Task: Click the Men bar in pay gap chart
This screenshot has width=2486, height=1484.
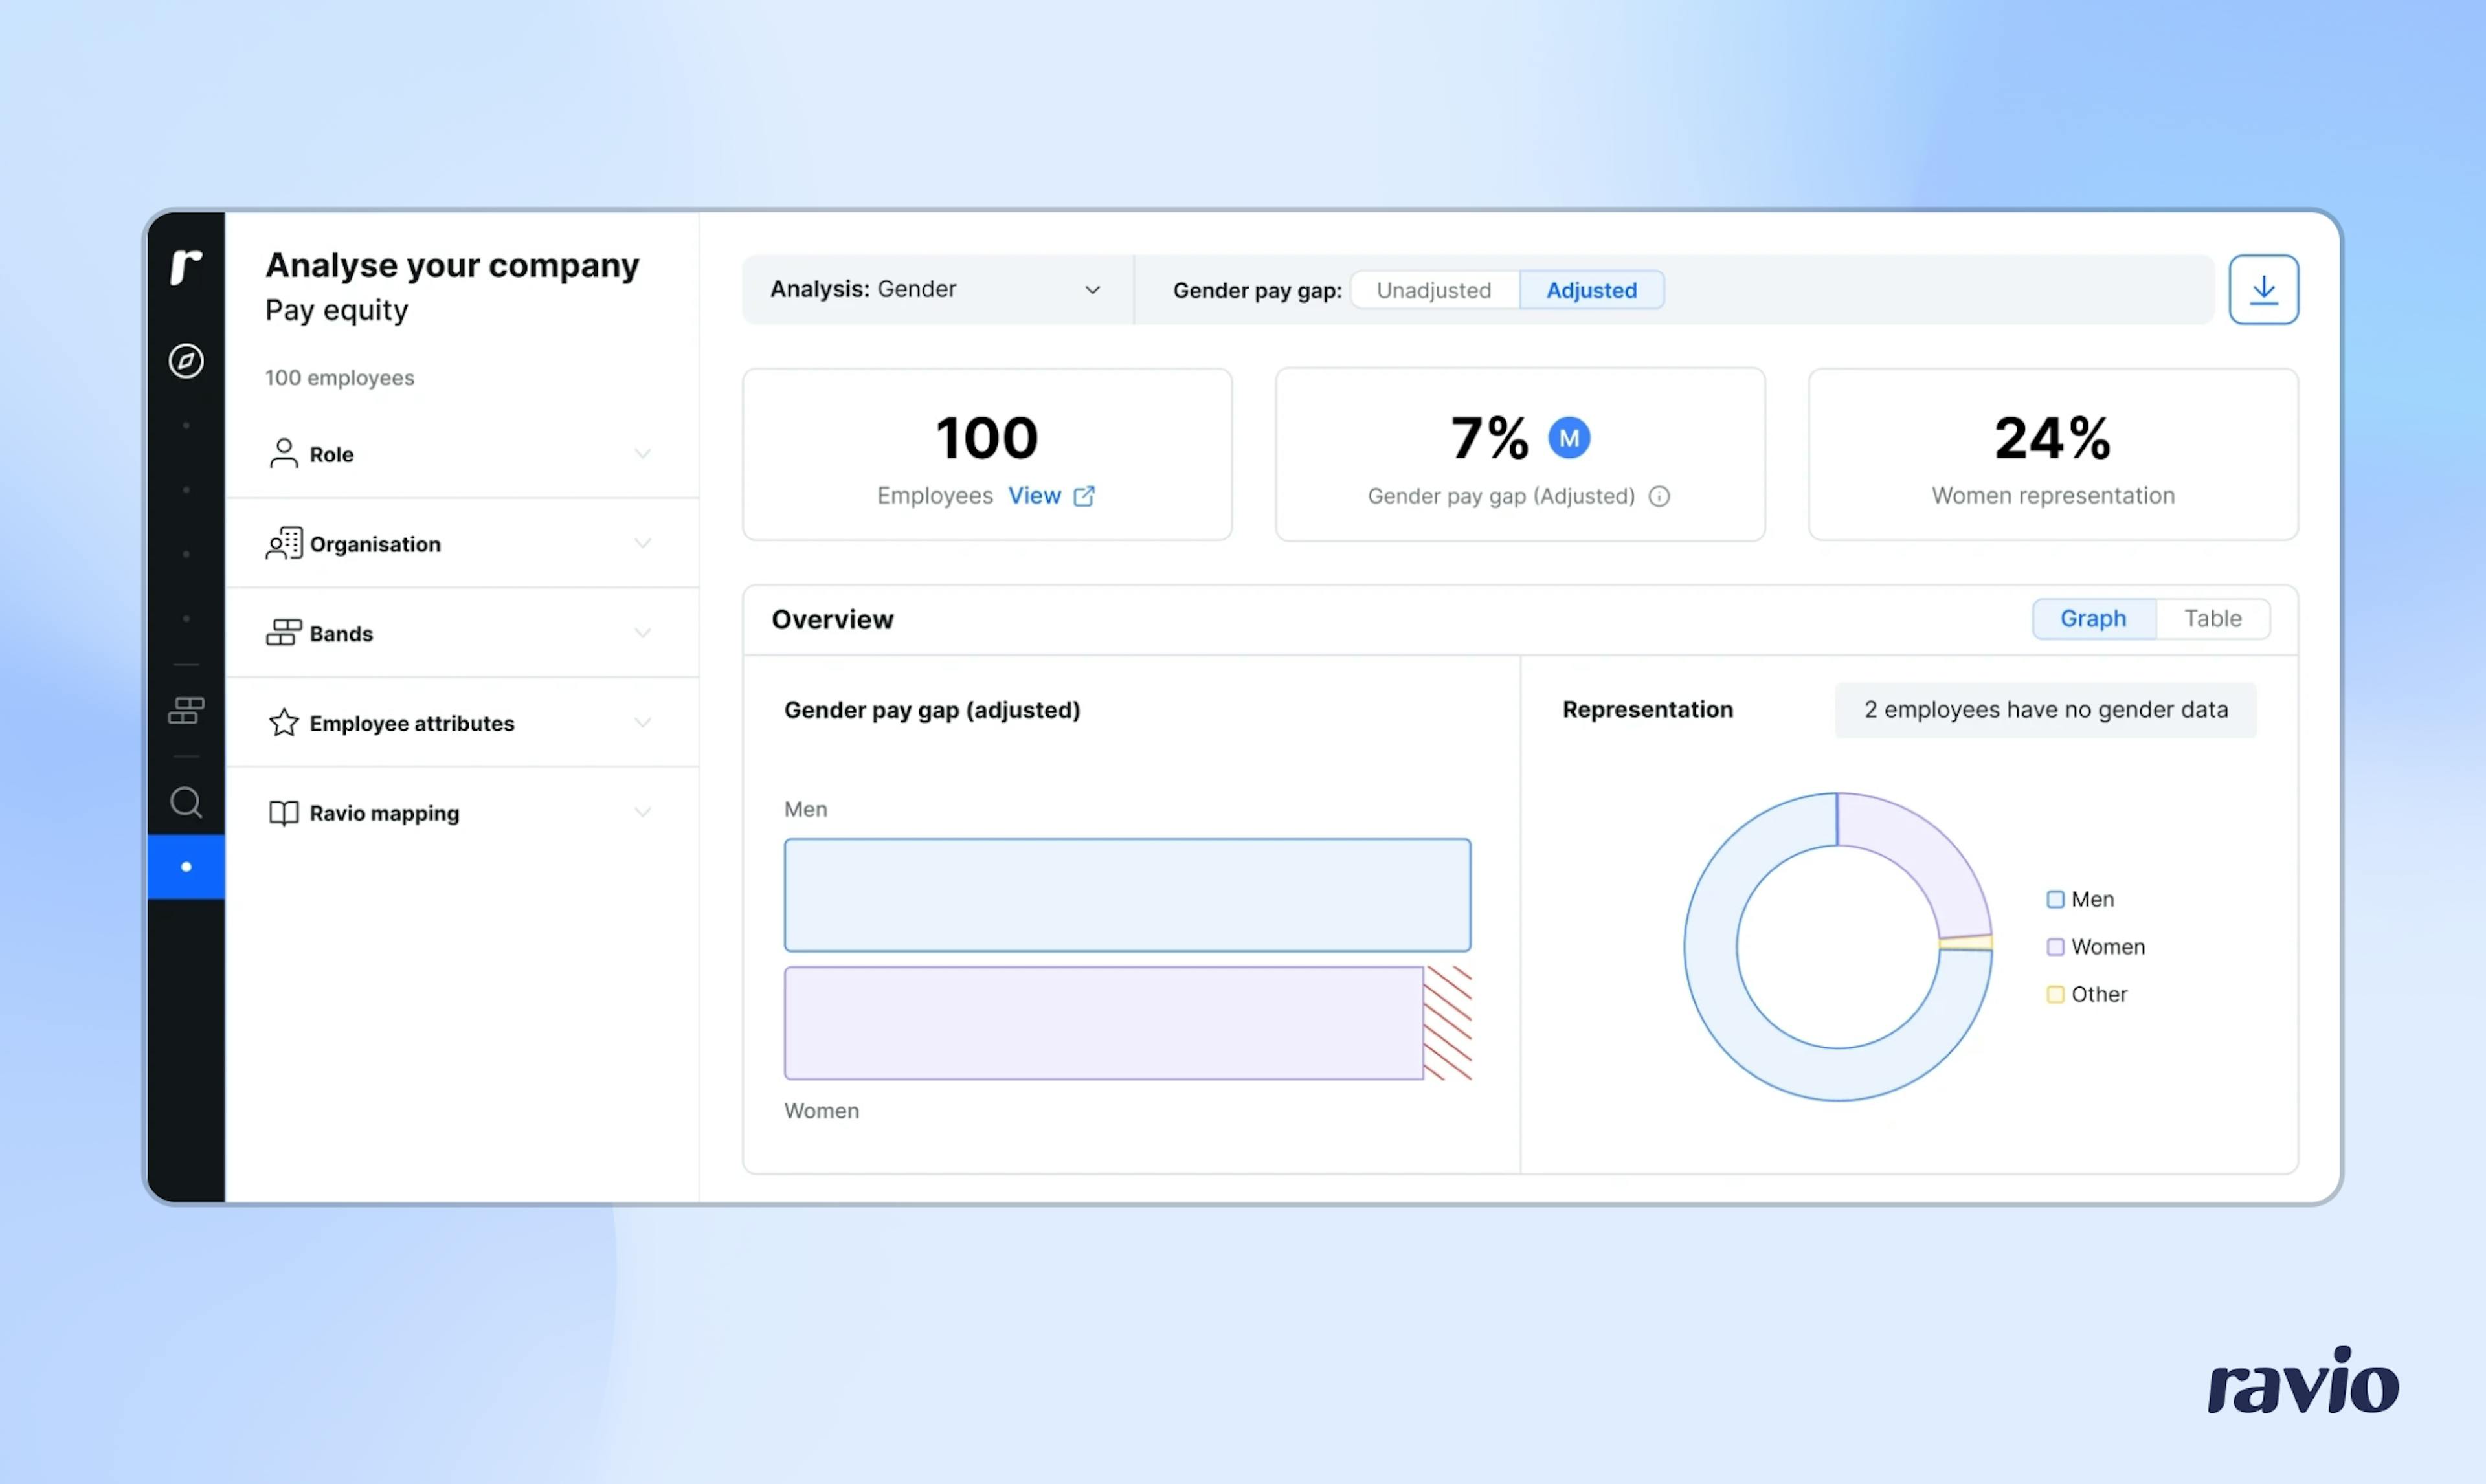Action: click(1127, 895)
